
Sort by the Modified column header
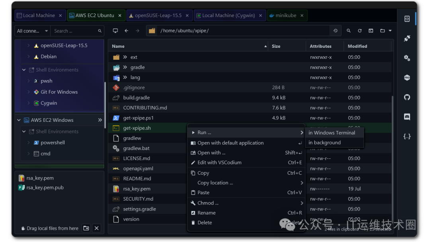coord(368,46)
